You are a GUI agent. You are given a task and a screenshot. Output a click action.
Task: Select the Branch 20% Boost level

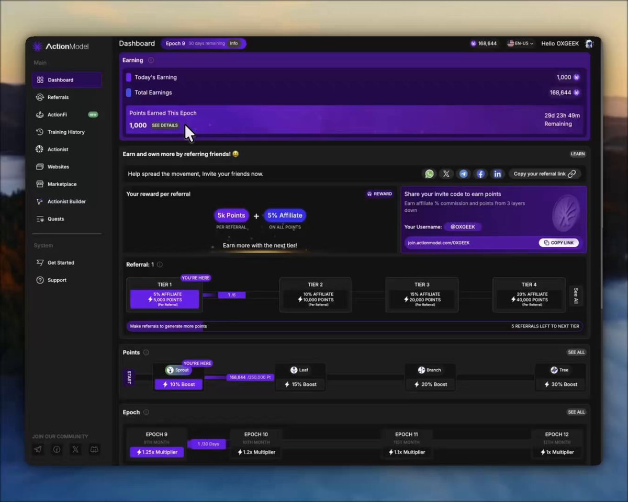pos(431,377)
